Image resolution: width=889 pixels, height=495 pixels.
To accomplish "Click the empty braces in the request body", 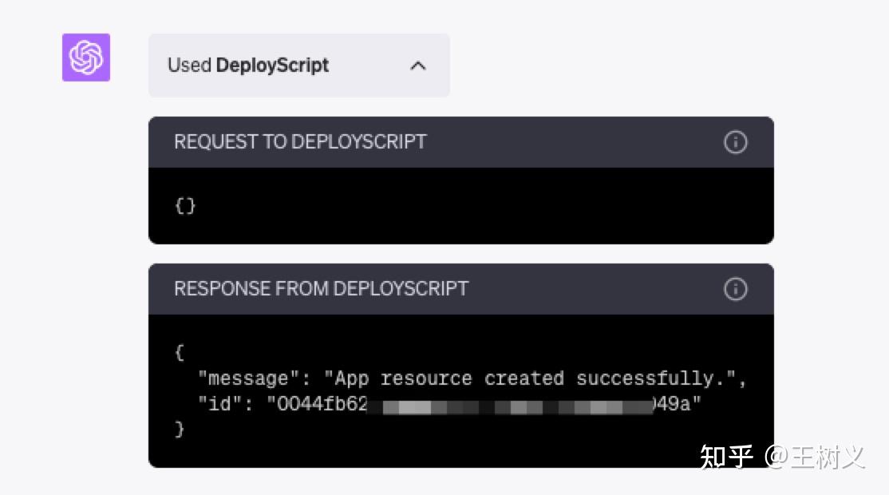I will (185, 206).
